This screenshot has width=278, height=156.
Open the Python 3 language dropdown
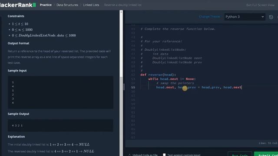coord(245,17)
